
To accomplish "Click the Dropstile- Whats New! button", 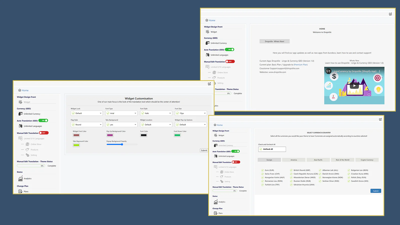I will (274, 41).
